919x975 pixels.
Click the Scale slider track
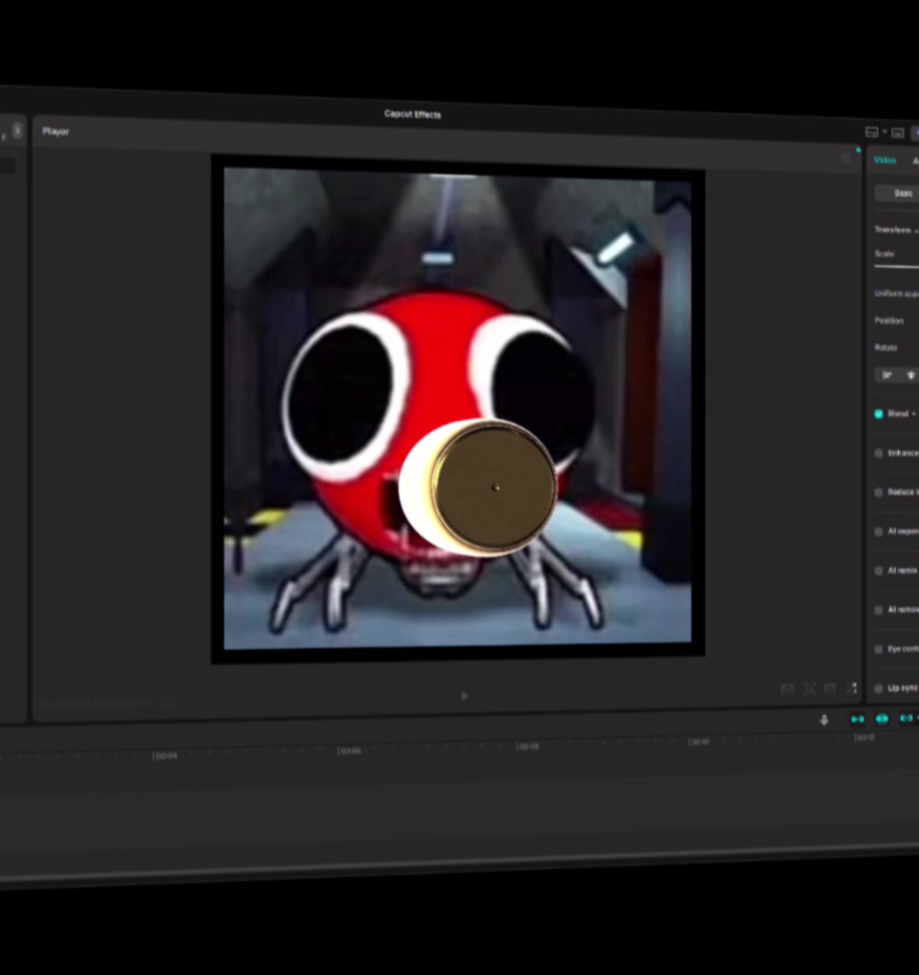[x=897, y=267]
